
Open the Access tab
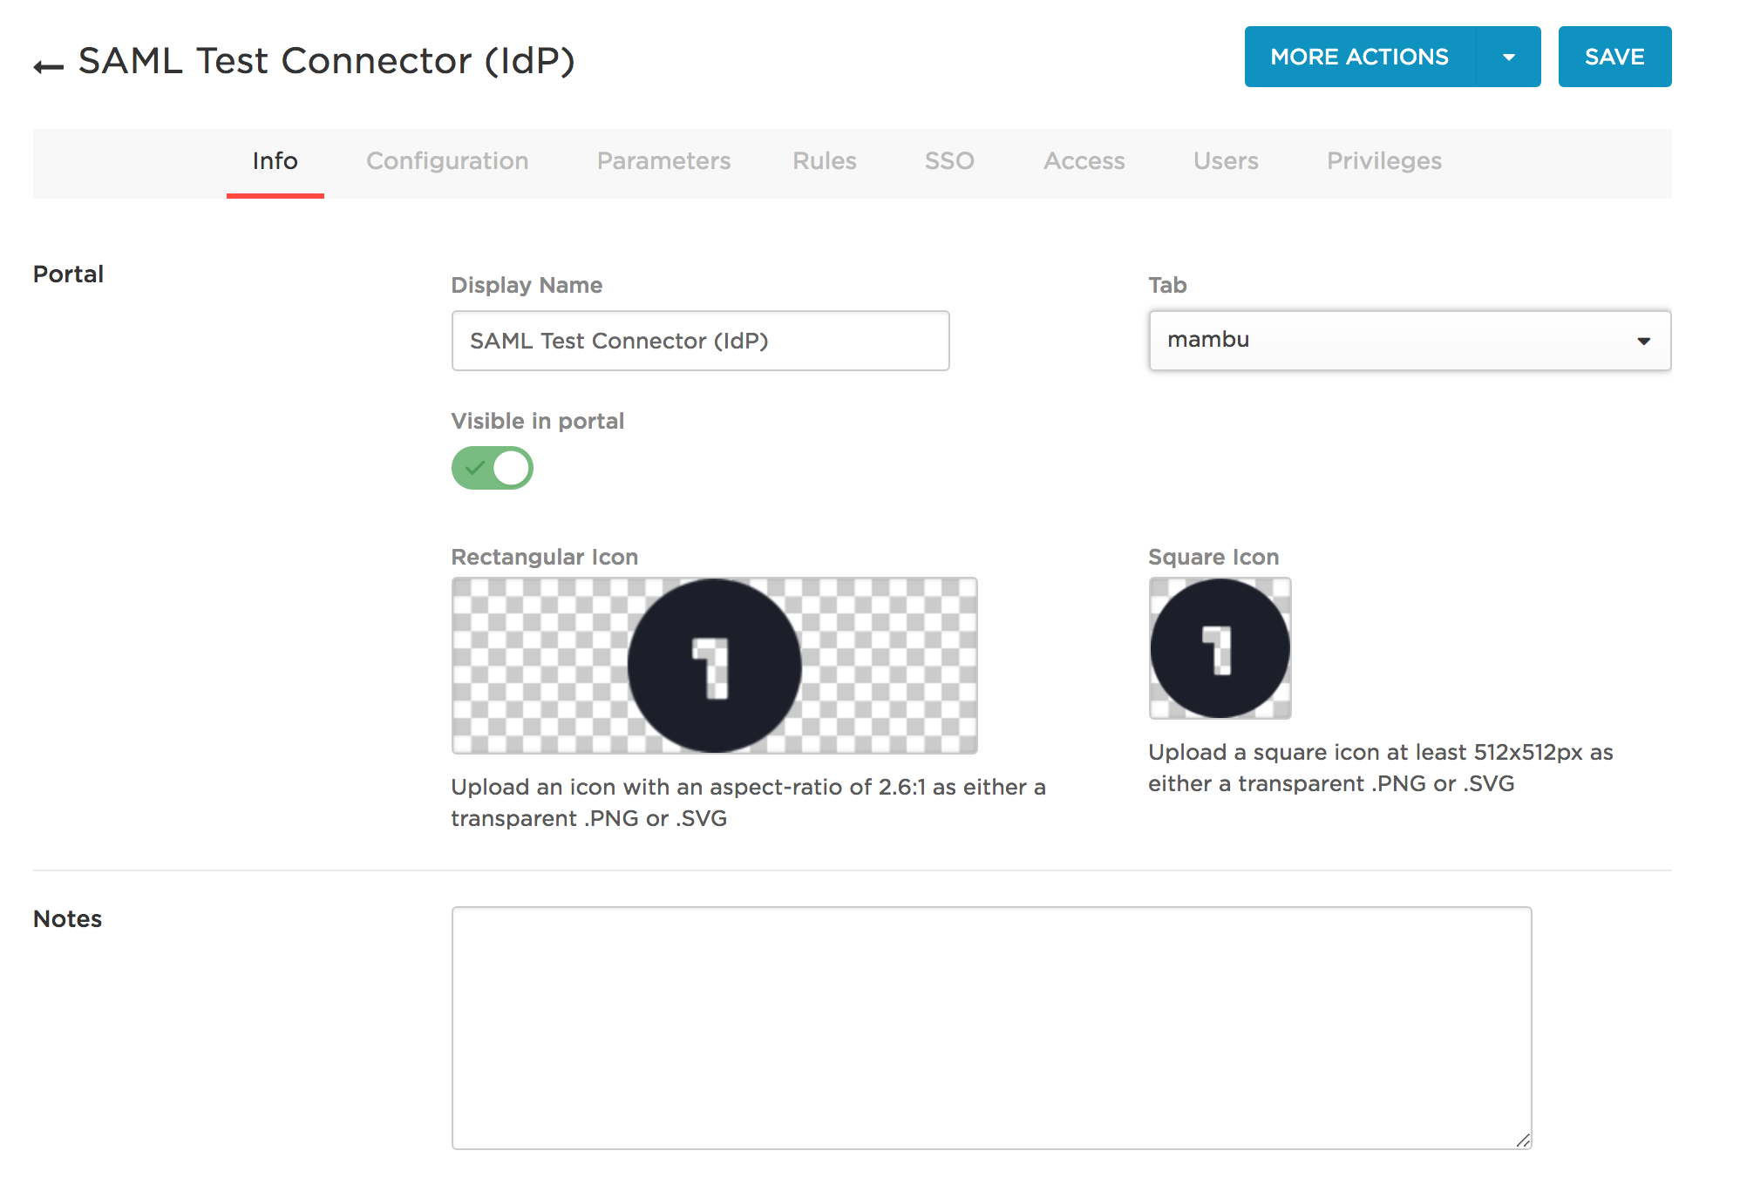[x=1084, y=161]
